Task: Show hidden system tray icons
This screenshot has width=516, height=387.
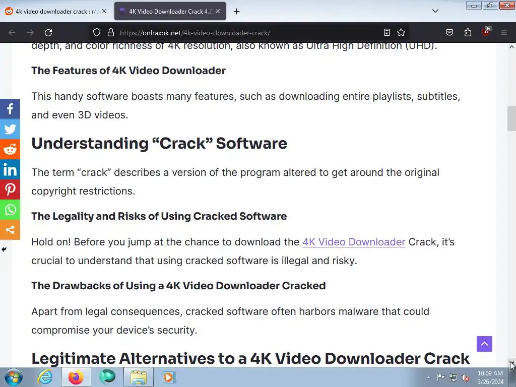Action: click(428, 377)
